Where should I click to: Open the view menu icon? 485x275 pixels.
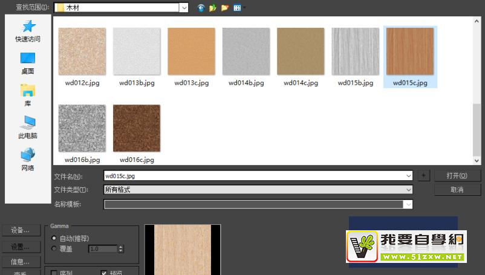pos(237,8)
